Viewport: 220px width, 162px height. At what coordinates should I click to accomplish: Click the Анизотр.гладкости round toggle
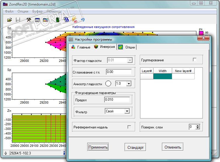(108, 84)
